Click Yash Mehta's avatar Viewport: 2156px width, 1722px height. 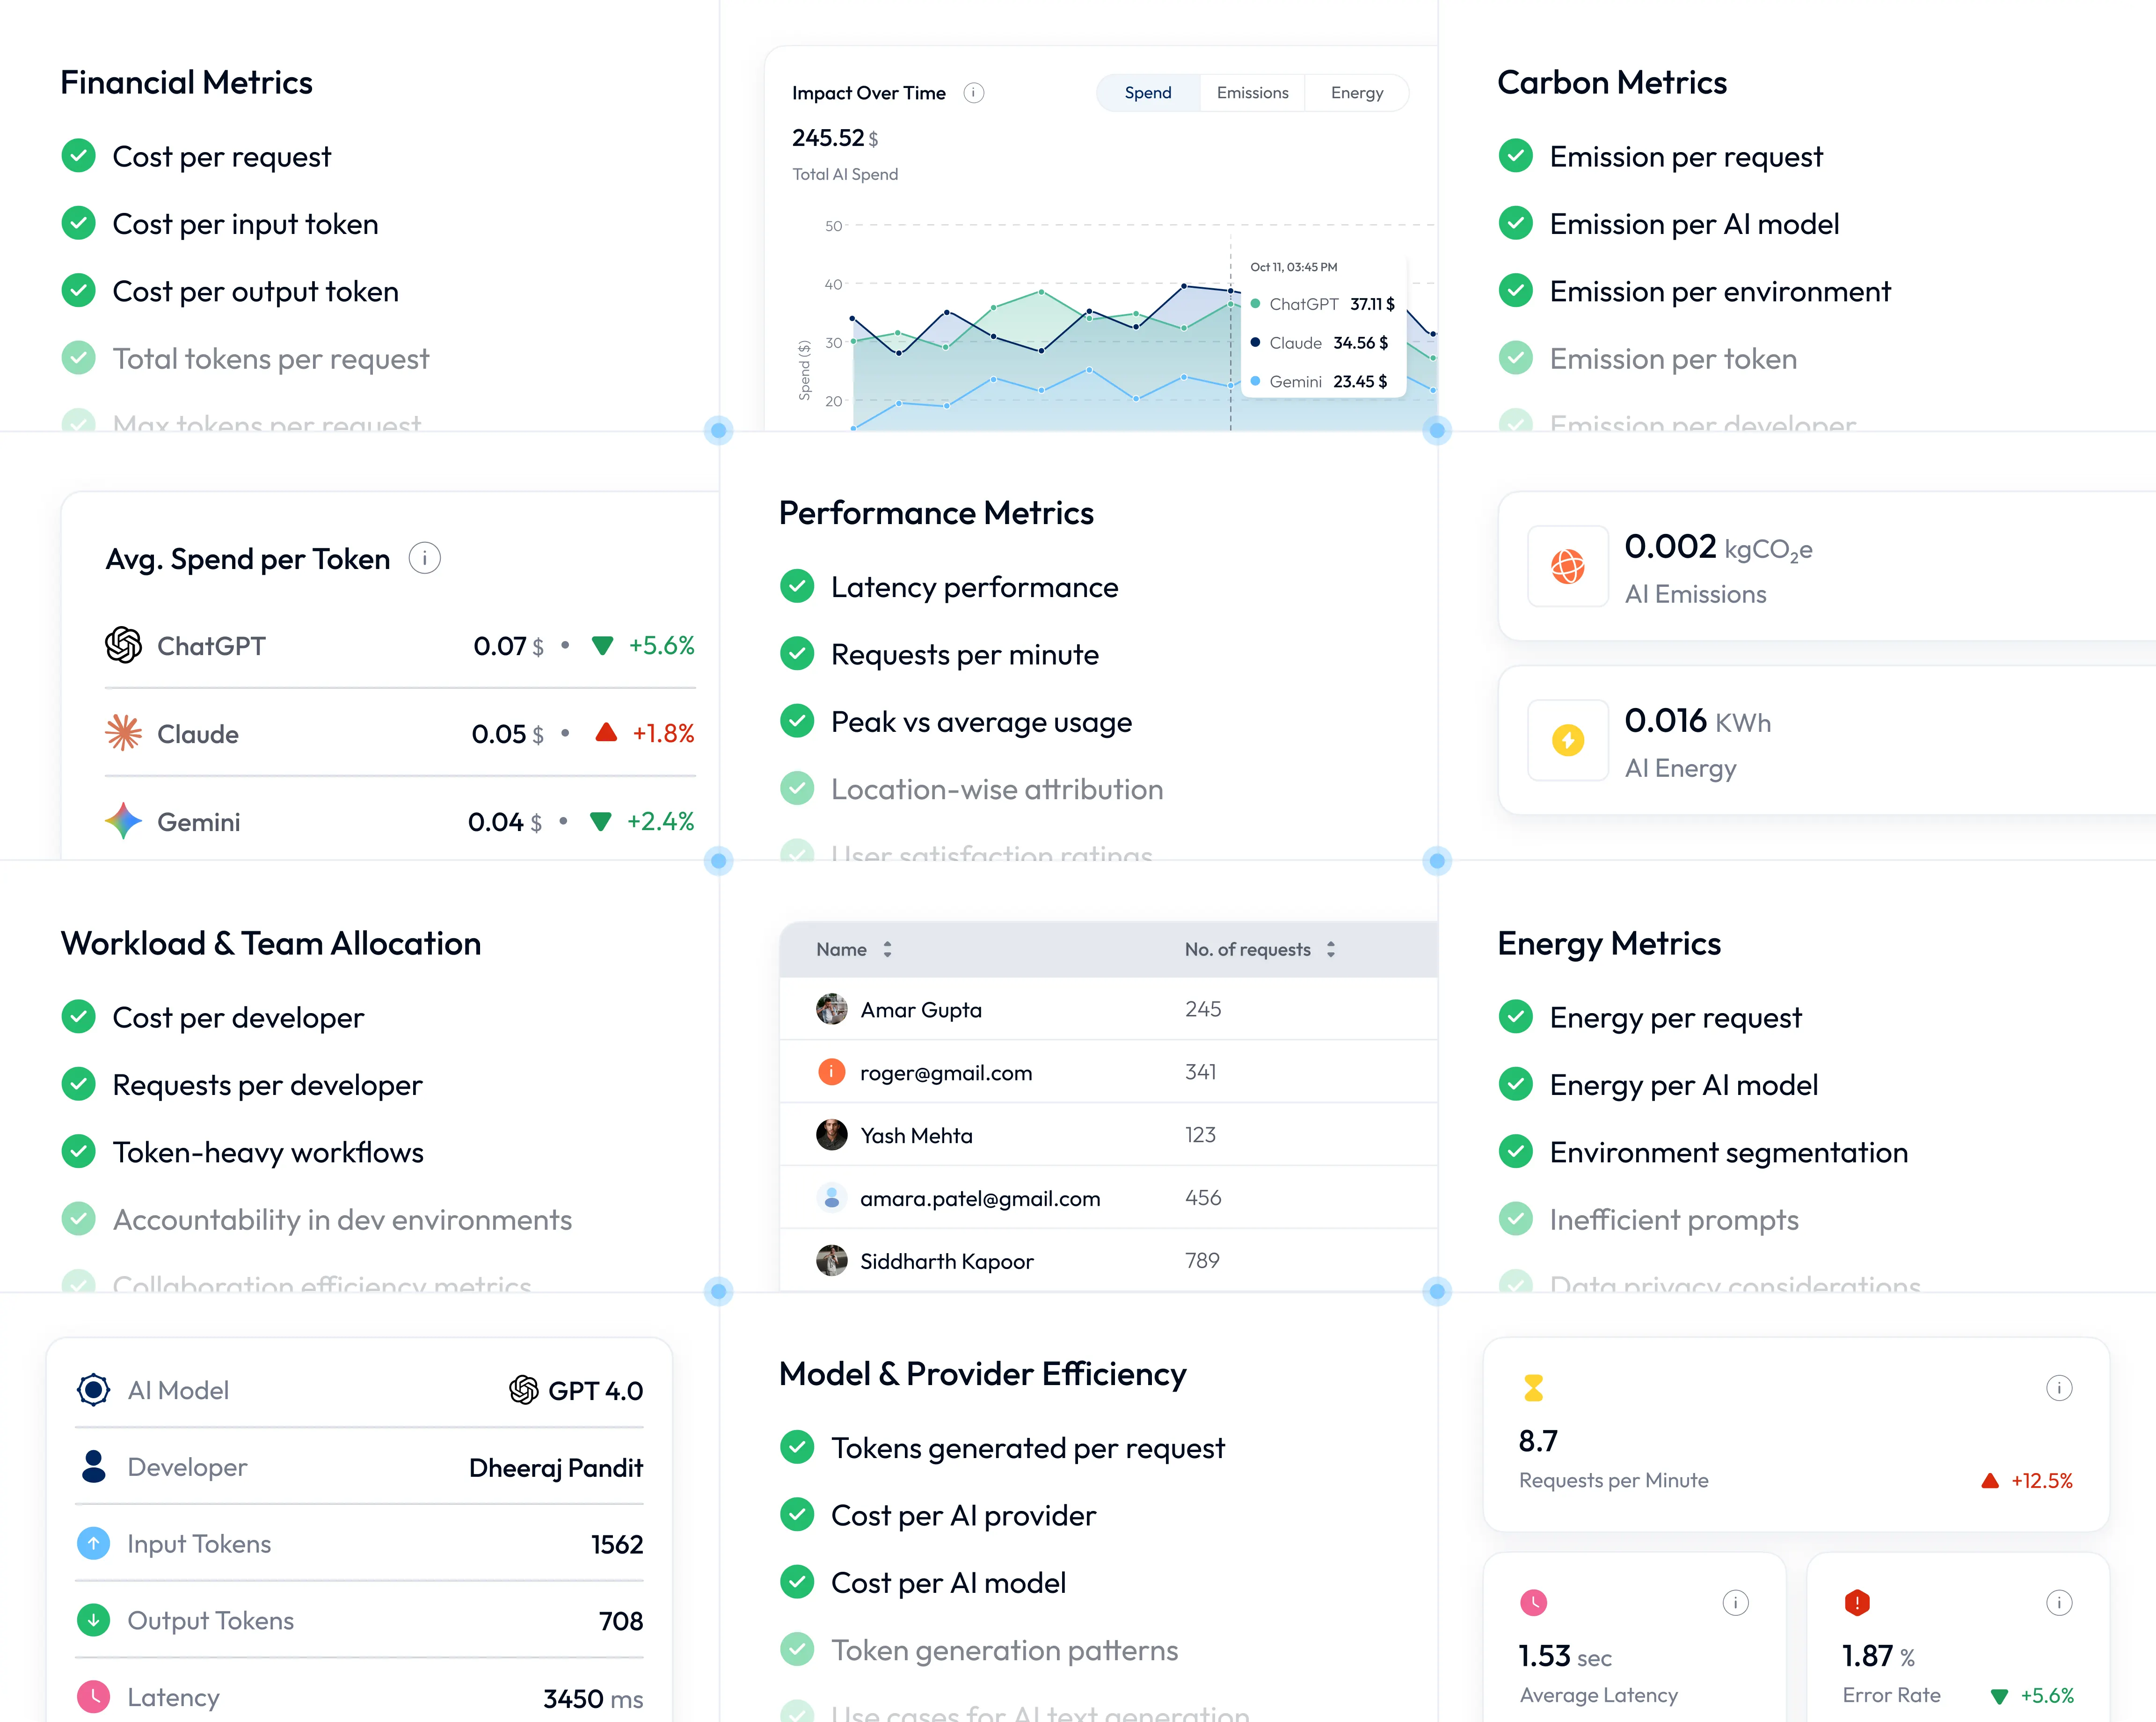[x=831, y=1135]
